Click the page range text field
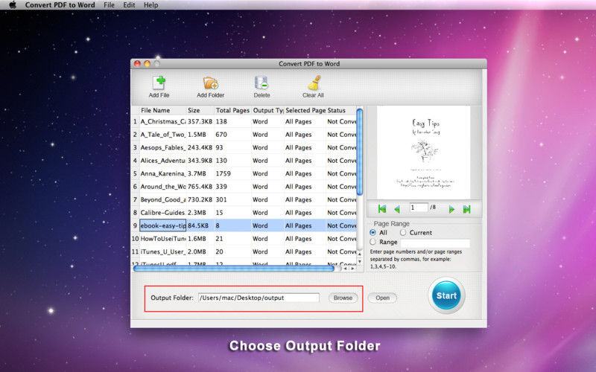 coord(435,243)
